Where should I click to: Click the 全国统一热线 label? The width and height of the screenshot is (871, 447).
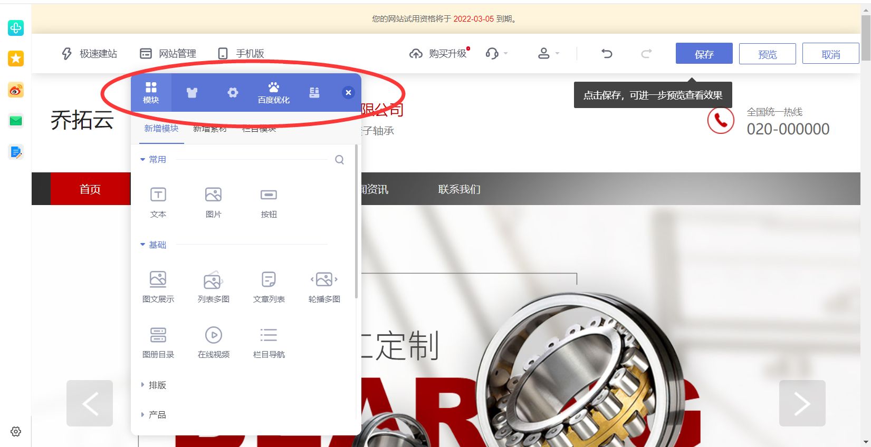coord(774,112)
